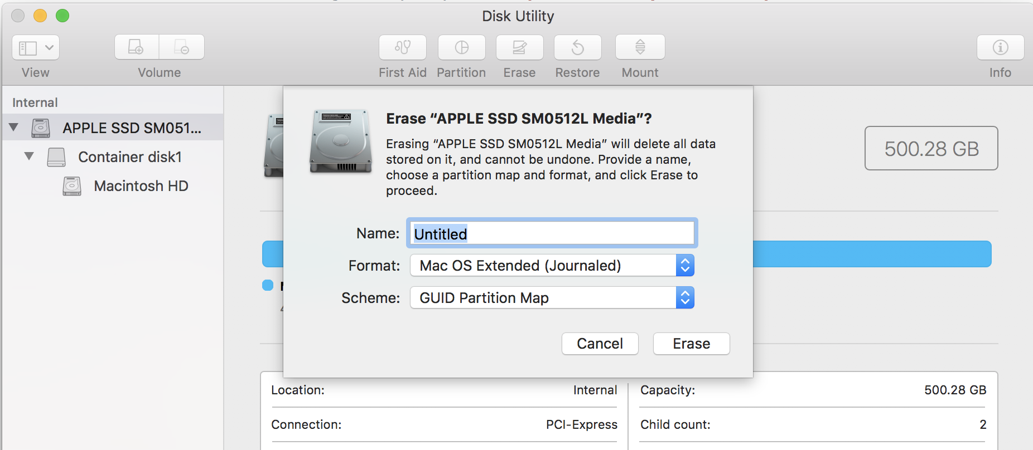Click the Macintosh HD volume icon

[x=72, y=186]
